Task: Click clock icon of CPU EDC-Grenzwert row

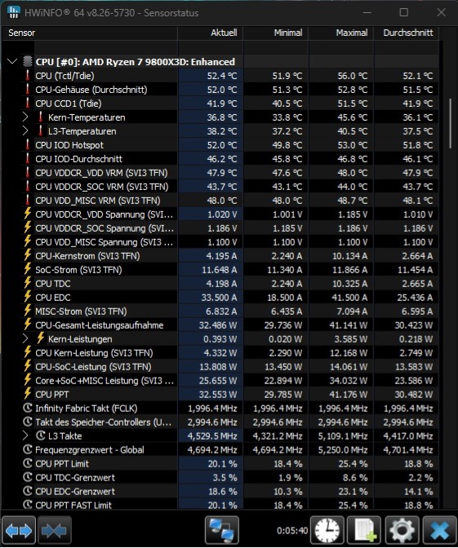Action: 27,491
